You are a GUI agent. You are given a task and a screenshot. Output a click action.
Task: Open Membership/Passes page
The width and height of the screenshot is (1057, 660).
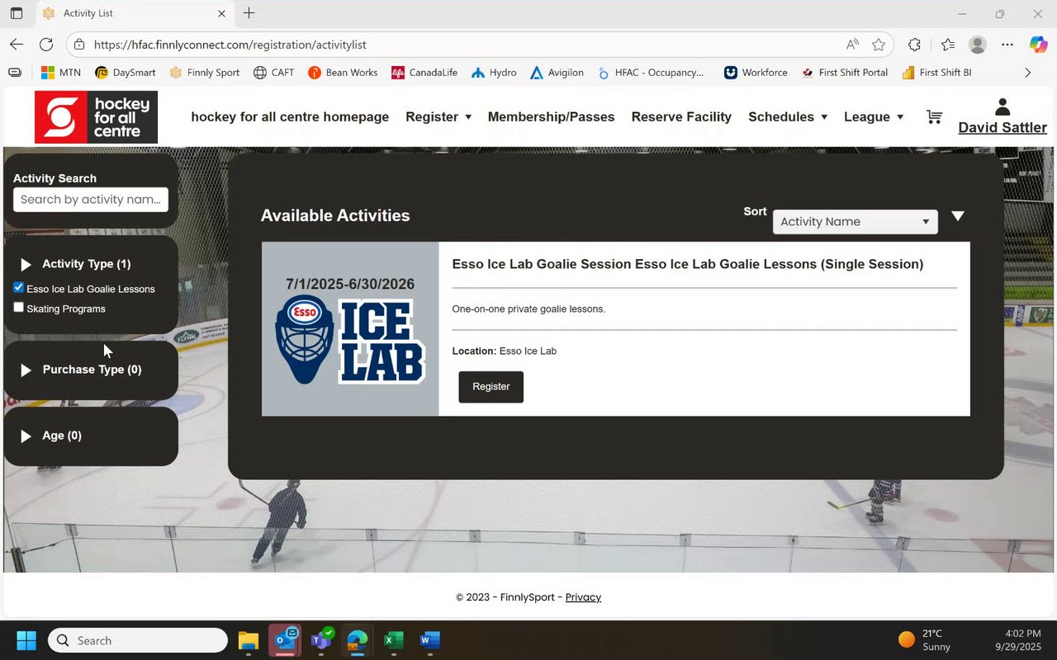[551, 117]
